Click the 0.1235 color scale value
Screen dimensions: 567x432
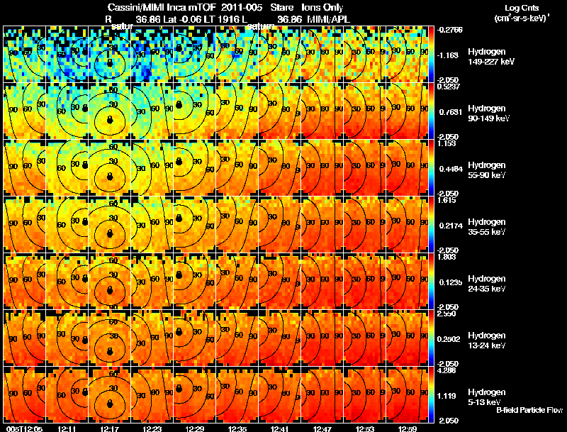[451, 282]
